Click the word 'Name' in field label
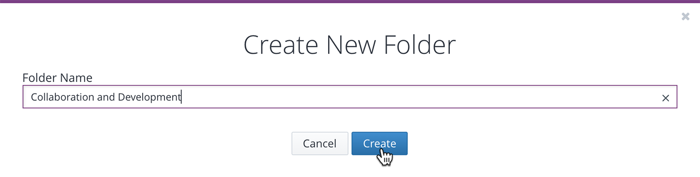Viewport: 700px width, 177px height. click(x=76, y=78)
